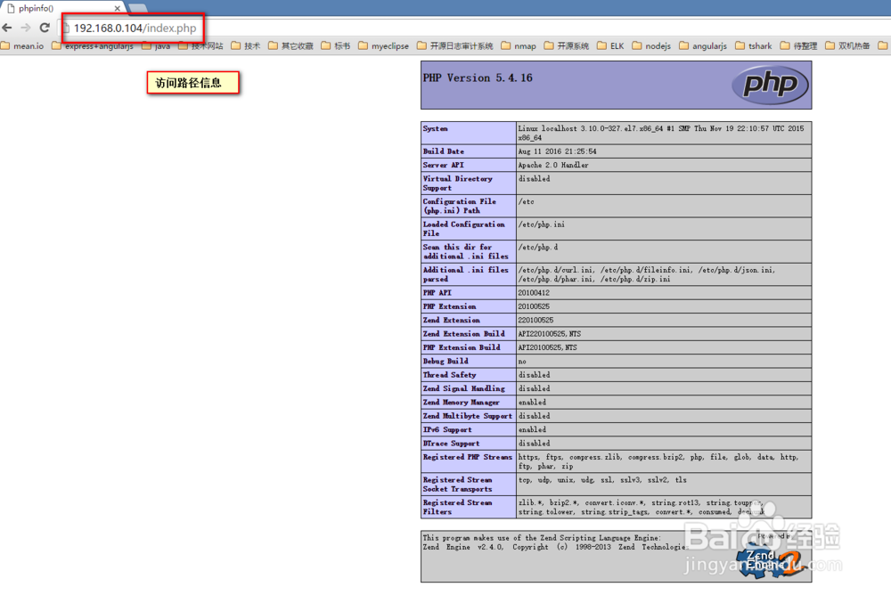Open the myeclipse bookmark folder
Screen dimensions: 891x595
point(383,46)
